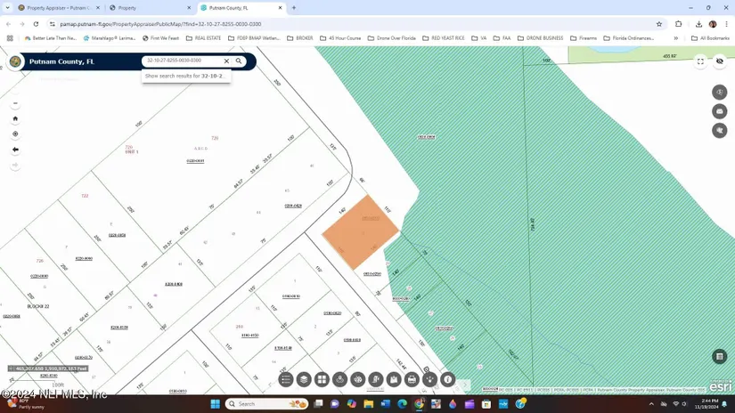735x413 pixels.
Task: Open the Basemap gallery grid icon
Action: click(x=322, y=380)
